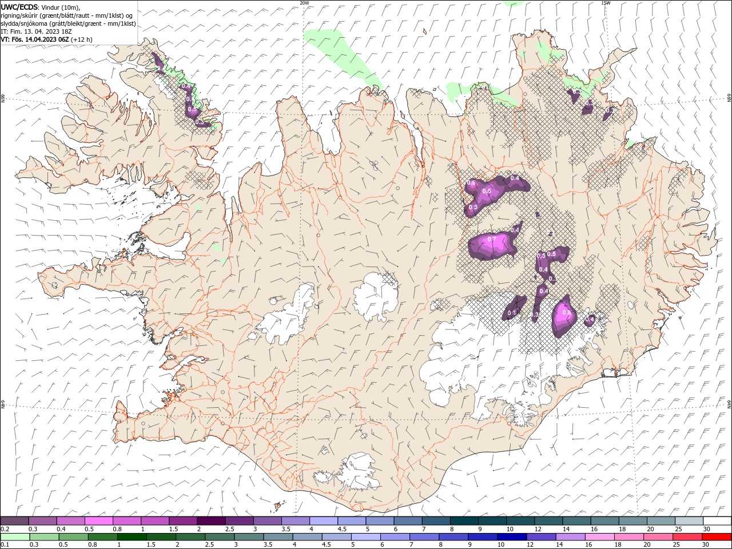Screen dimensions: 732x549
Task: Select top legend swatch starting at 3
Action: point(267,520)
